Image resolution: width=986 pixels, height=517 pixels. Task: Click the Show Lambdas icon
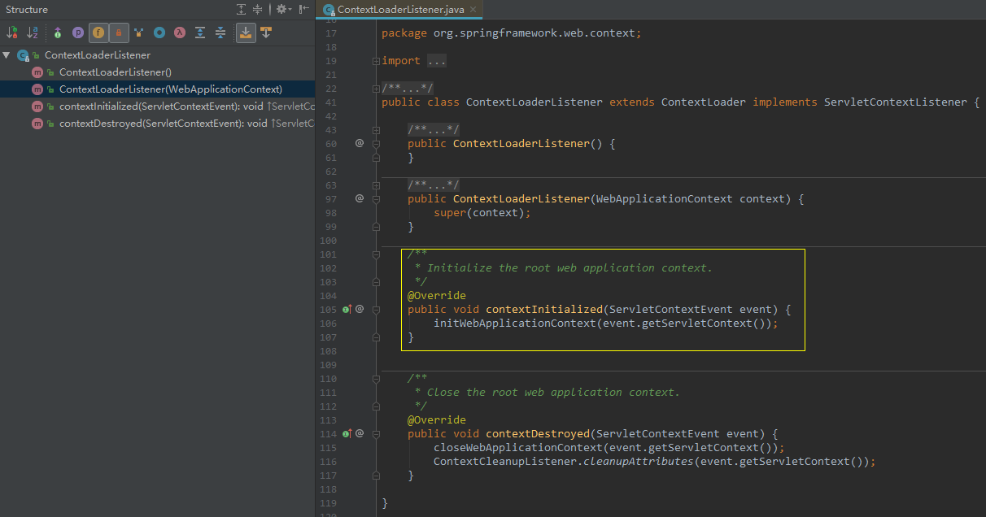[x=180, y=33]
